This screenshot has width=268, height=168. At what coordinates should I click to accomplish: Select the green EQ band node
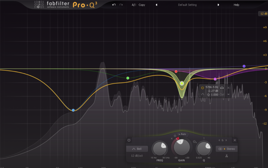click(x=128, y=78)
